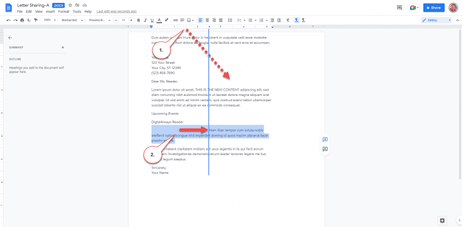Click the Increase indent icon
This screenshot has height=227, width=462.
[x=279, y=20]
